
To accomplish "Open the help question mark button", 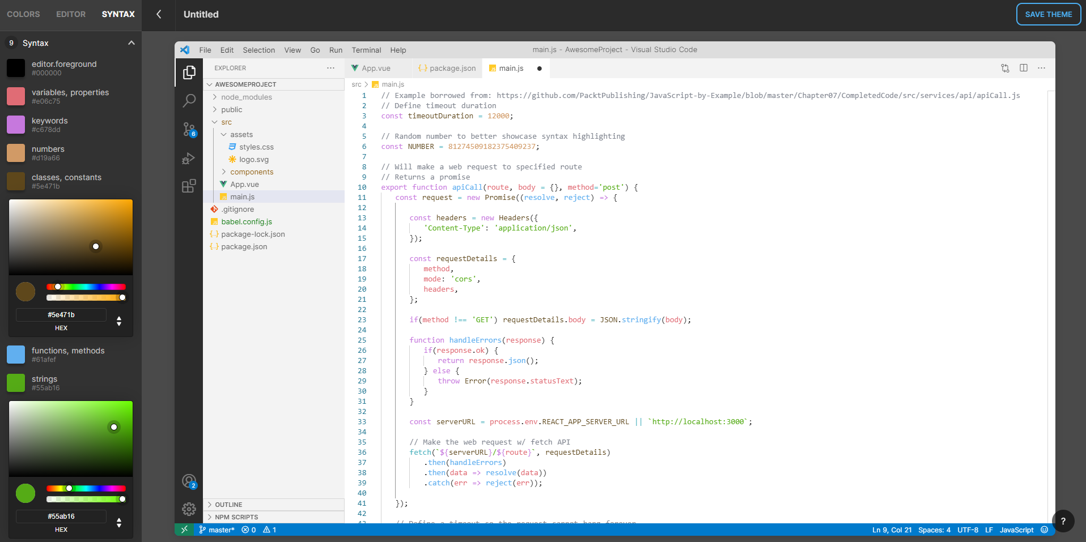I will point(1063,521).
